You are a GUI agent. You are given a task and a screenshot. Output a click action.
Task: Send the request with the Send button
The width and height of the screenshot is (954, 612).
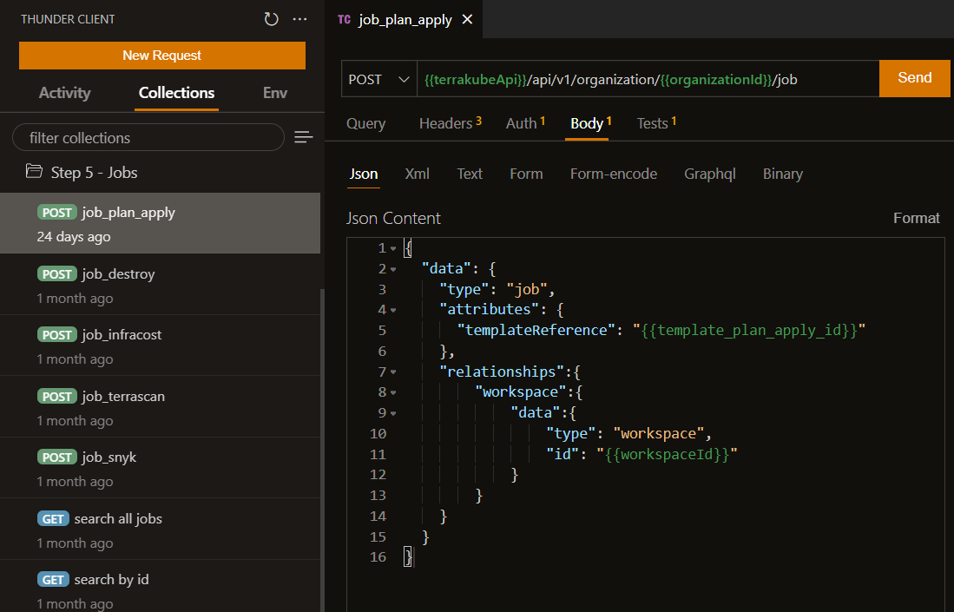(x=914, y=78)
